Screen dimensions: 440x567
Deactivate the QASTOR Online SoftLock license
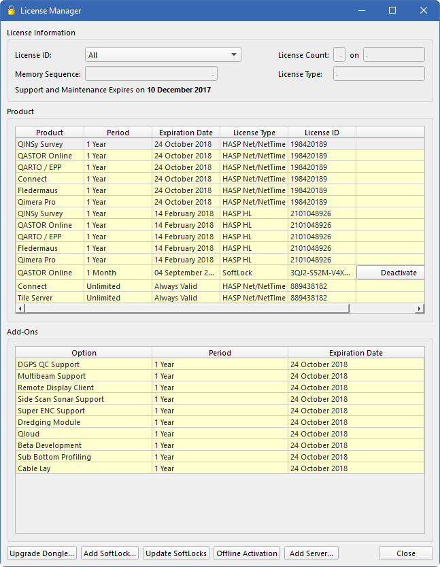click(x=390, y=273)
